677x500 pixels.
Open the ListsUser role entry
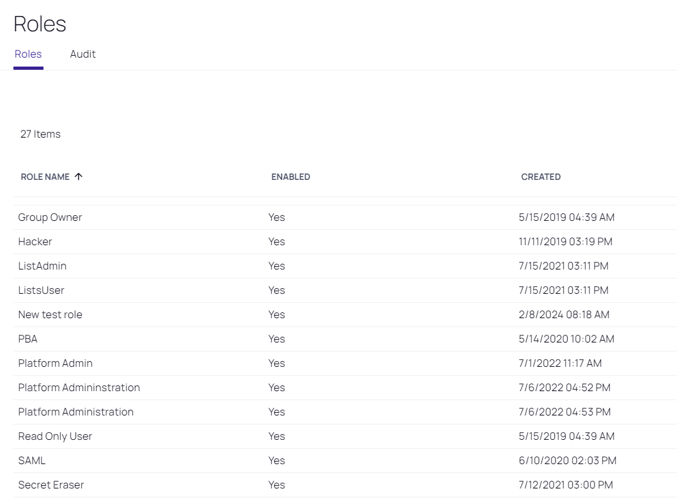41,291
